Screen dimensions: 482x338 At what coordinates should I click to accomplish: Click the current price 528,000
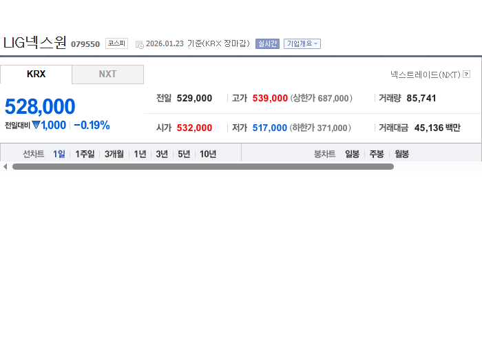(x=40, y=106)
